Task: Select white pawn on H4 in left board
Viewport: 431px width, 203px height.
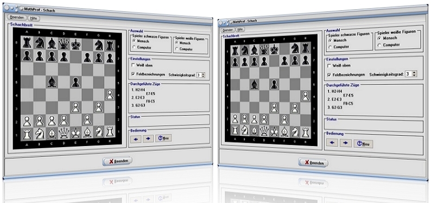Action: 110,95
